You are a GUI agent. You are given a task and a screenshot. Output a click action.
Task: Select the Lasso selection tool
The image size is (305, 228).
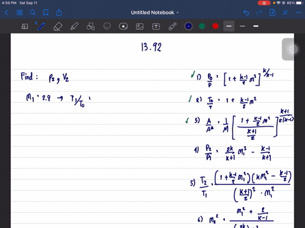107,27
